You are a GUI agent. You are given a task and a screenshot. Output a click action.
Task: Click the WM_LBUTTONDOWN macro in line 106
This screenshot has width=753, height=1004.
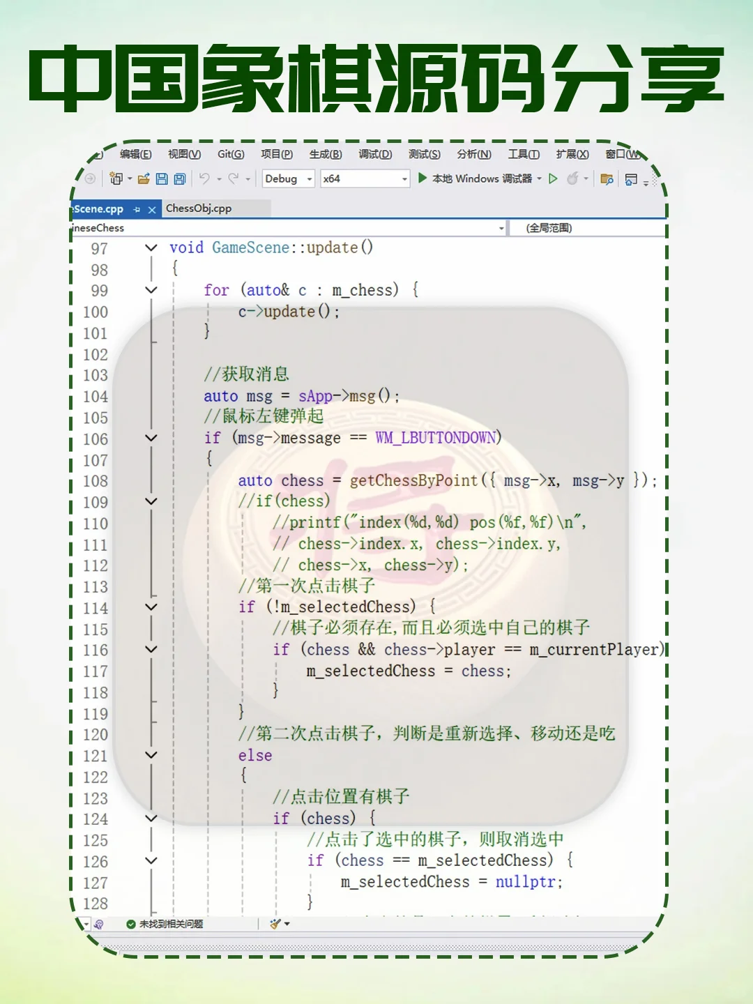click(x=435, y=438)
